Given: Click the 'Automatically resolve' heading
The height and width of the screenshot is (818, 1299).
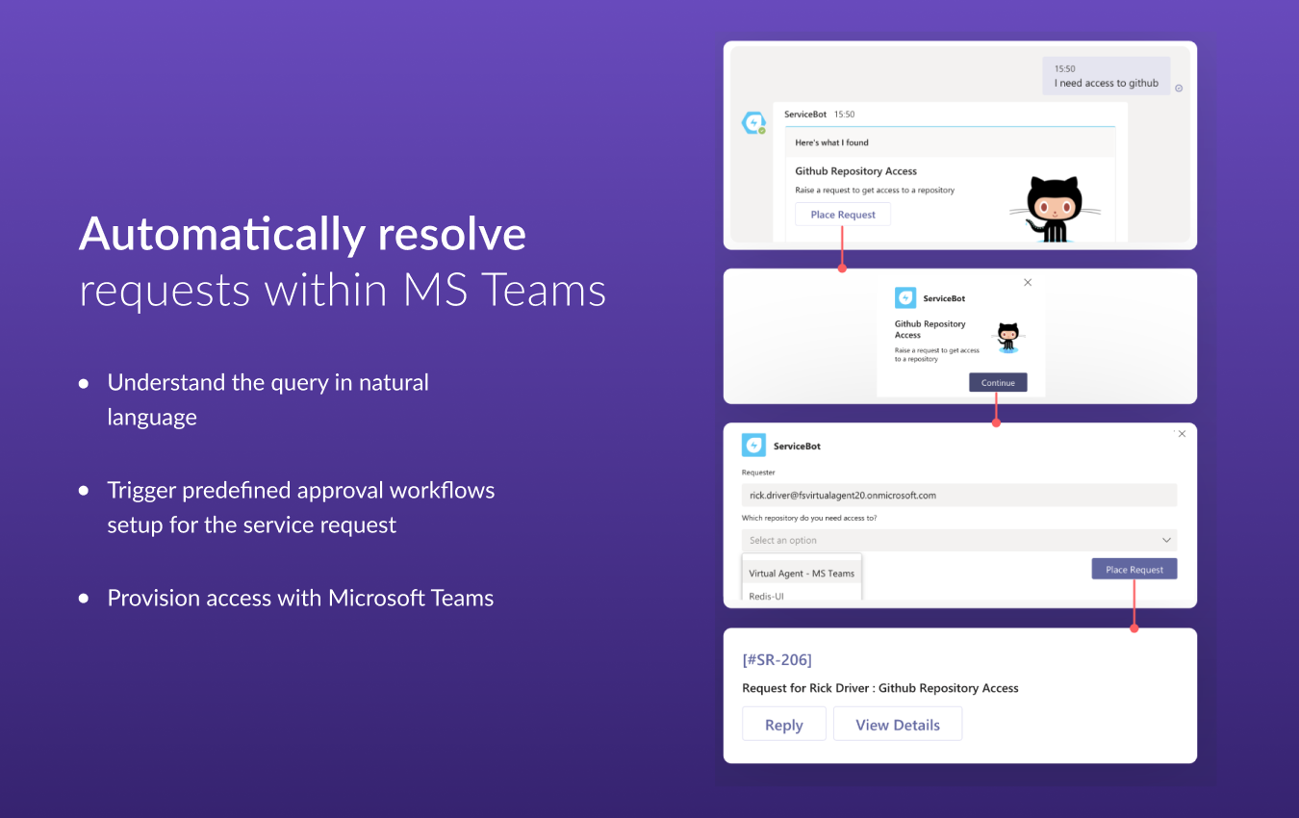Looking at the screenshot, I should coord(303,234).
